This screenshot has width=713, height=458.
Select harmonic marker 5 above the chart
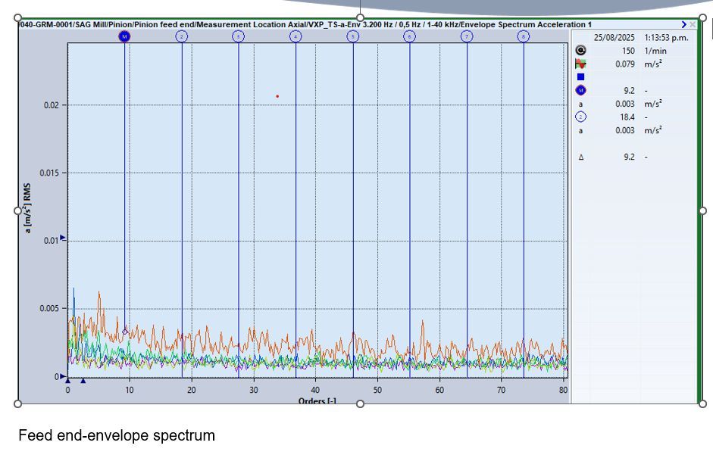point(353,36)
